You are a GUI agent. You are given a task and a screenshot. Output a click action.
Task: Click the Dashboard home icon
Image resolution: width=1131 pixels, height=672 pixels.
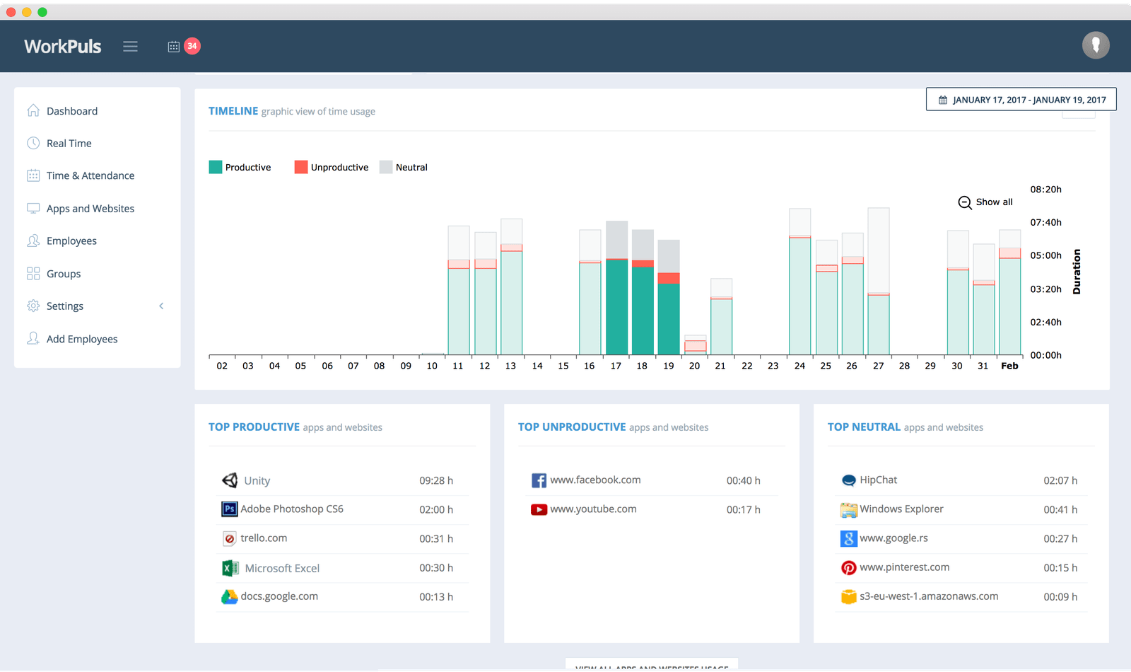click(33, 110)
